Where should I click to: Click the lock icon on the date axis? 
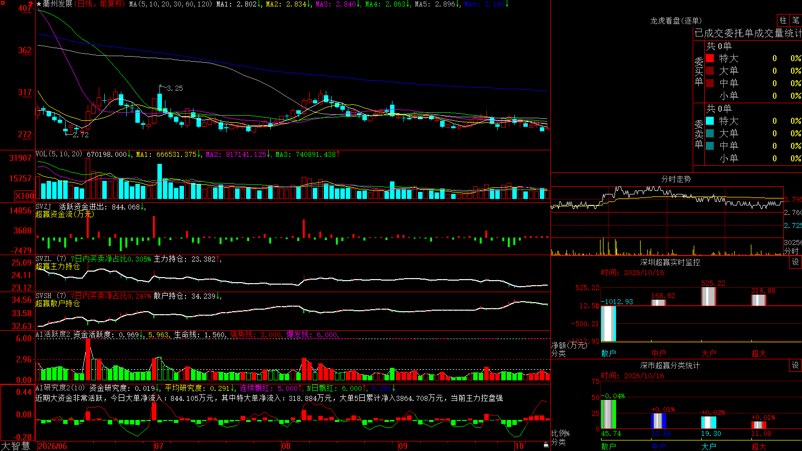coord(546,445)
